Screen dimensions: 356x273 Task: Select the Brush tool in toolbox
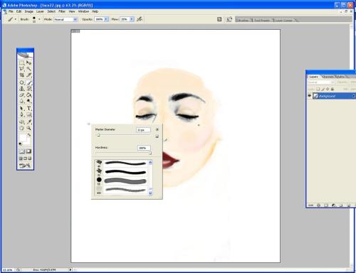click(x=28, y=82)
